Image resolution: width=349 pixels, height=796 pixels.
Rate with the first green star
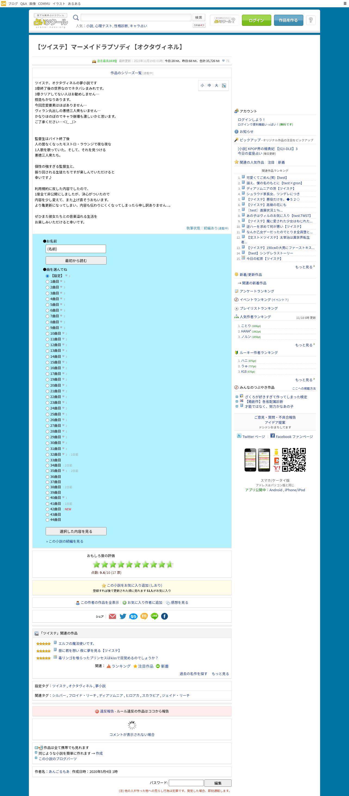[97, 565]
